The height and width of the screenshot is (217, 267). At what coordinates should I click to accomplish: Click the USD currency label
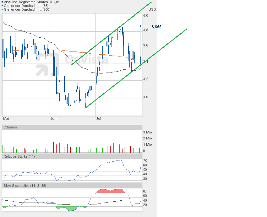pyautogui.click(x=152, y=9)
